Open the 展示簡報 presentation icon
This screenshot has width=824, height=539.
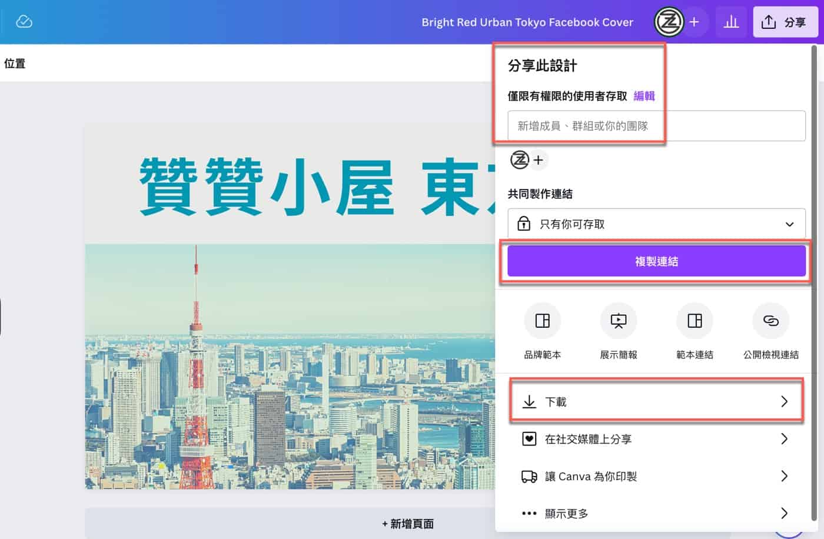click(x=618, y=321)
